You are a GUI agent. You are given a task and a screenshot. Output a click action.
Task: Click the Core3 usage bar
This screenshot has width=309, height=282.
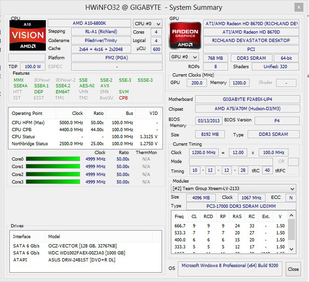[53, 182]
